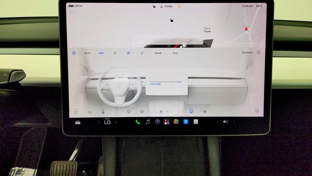This screenshot has height=176, width=312.
Task: Tap the red navigation arrow on map
Action: click(246, 29)
